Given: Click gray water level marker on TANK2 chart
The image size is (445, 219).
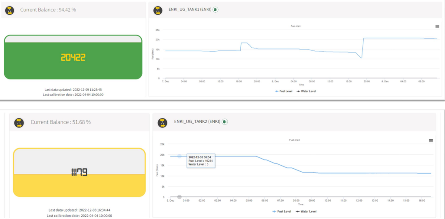Looking at the screenshot, I should 179,197.
